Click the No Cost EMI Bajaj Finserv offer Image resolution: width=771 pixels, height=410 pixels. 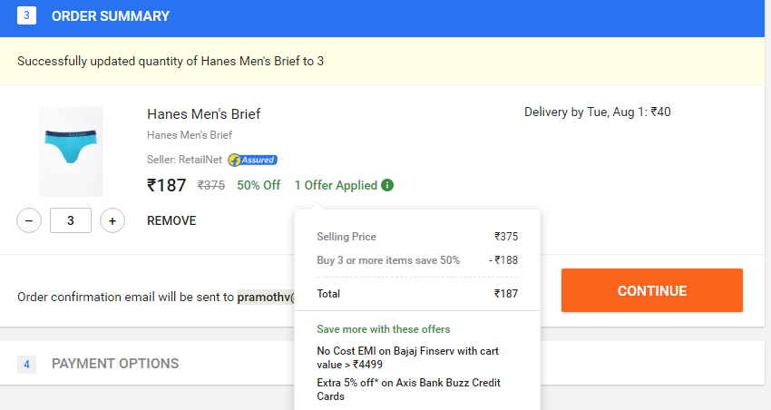[x=407, y=357]
